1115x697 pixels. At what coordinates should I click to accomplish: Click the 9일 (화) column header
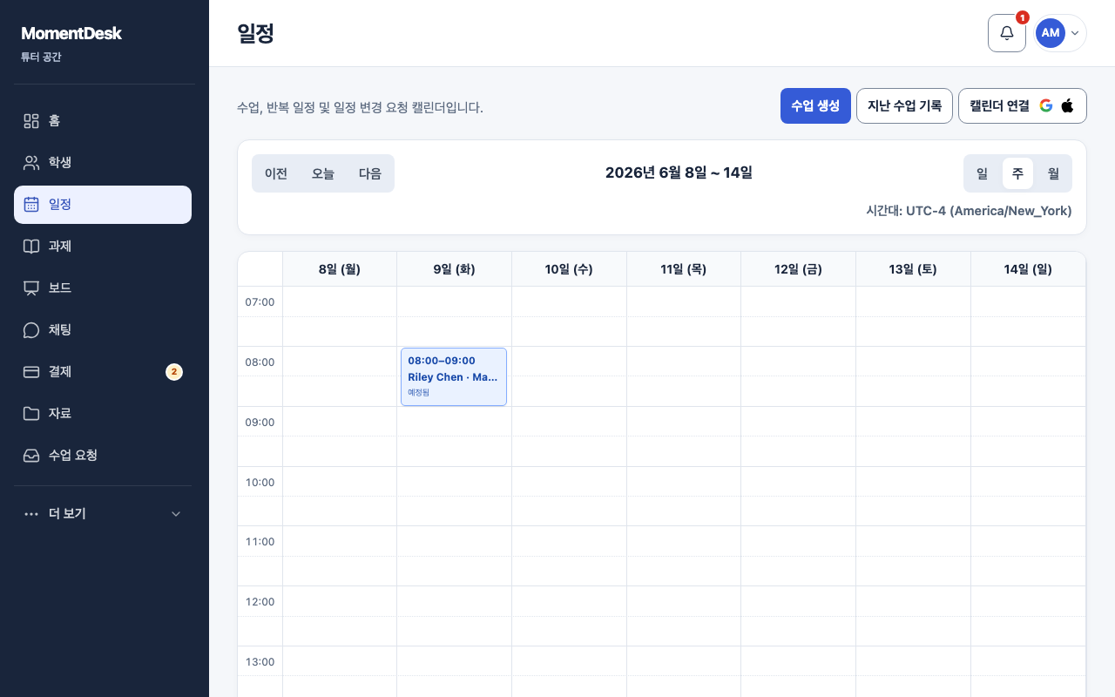click(454, 269)
